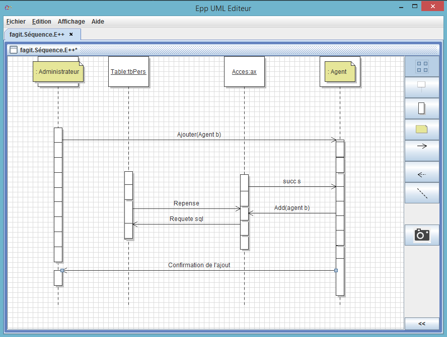The image size is (447, 337).
Task: Click the fagit.Séquence.E++* internal frame title
Action: click(48, 50)
